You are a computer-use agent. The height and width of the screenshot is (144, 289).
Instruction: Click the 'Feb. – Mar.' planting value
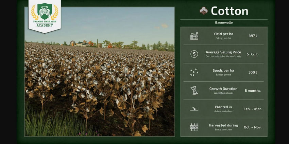(x=253, y=109)
